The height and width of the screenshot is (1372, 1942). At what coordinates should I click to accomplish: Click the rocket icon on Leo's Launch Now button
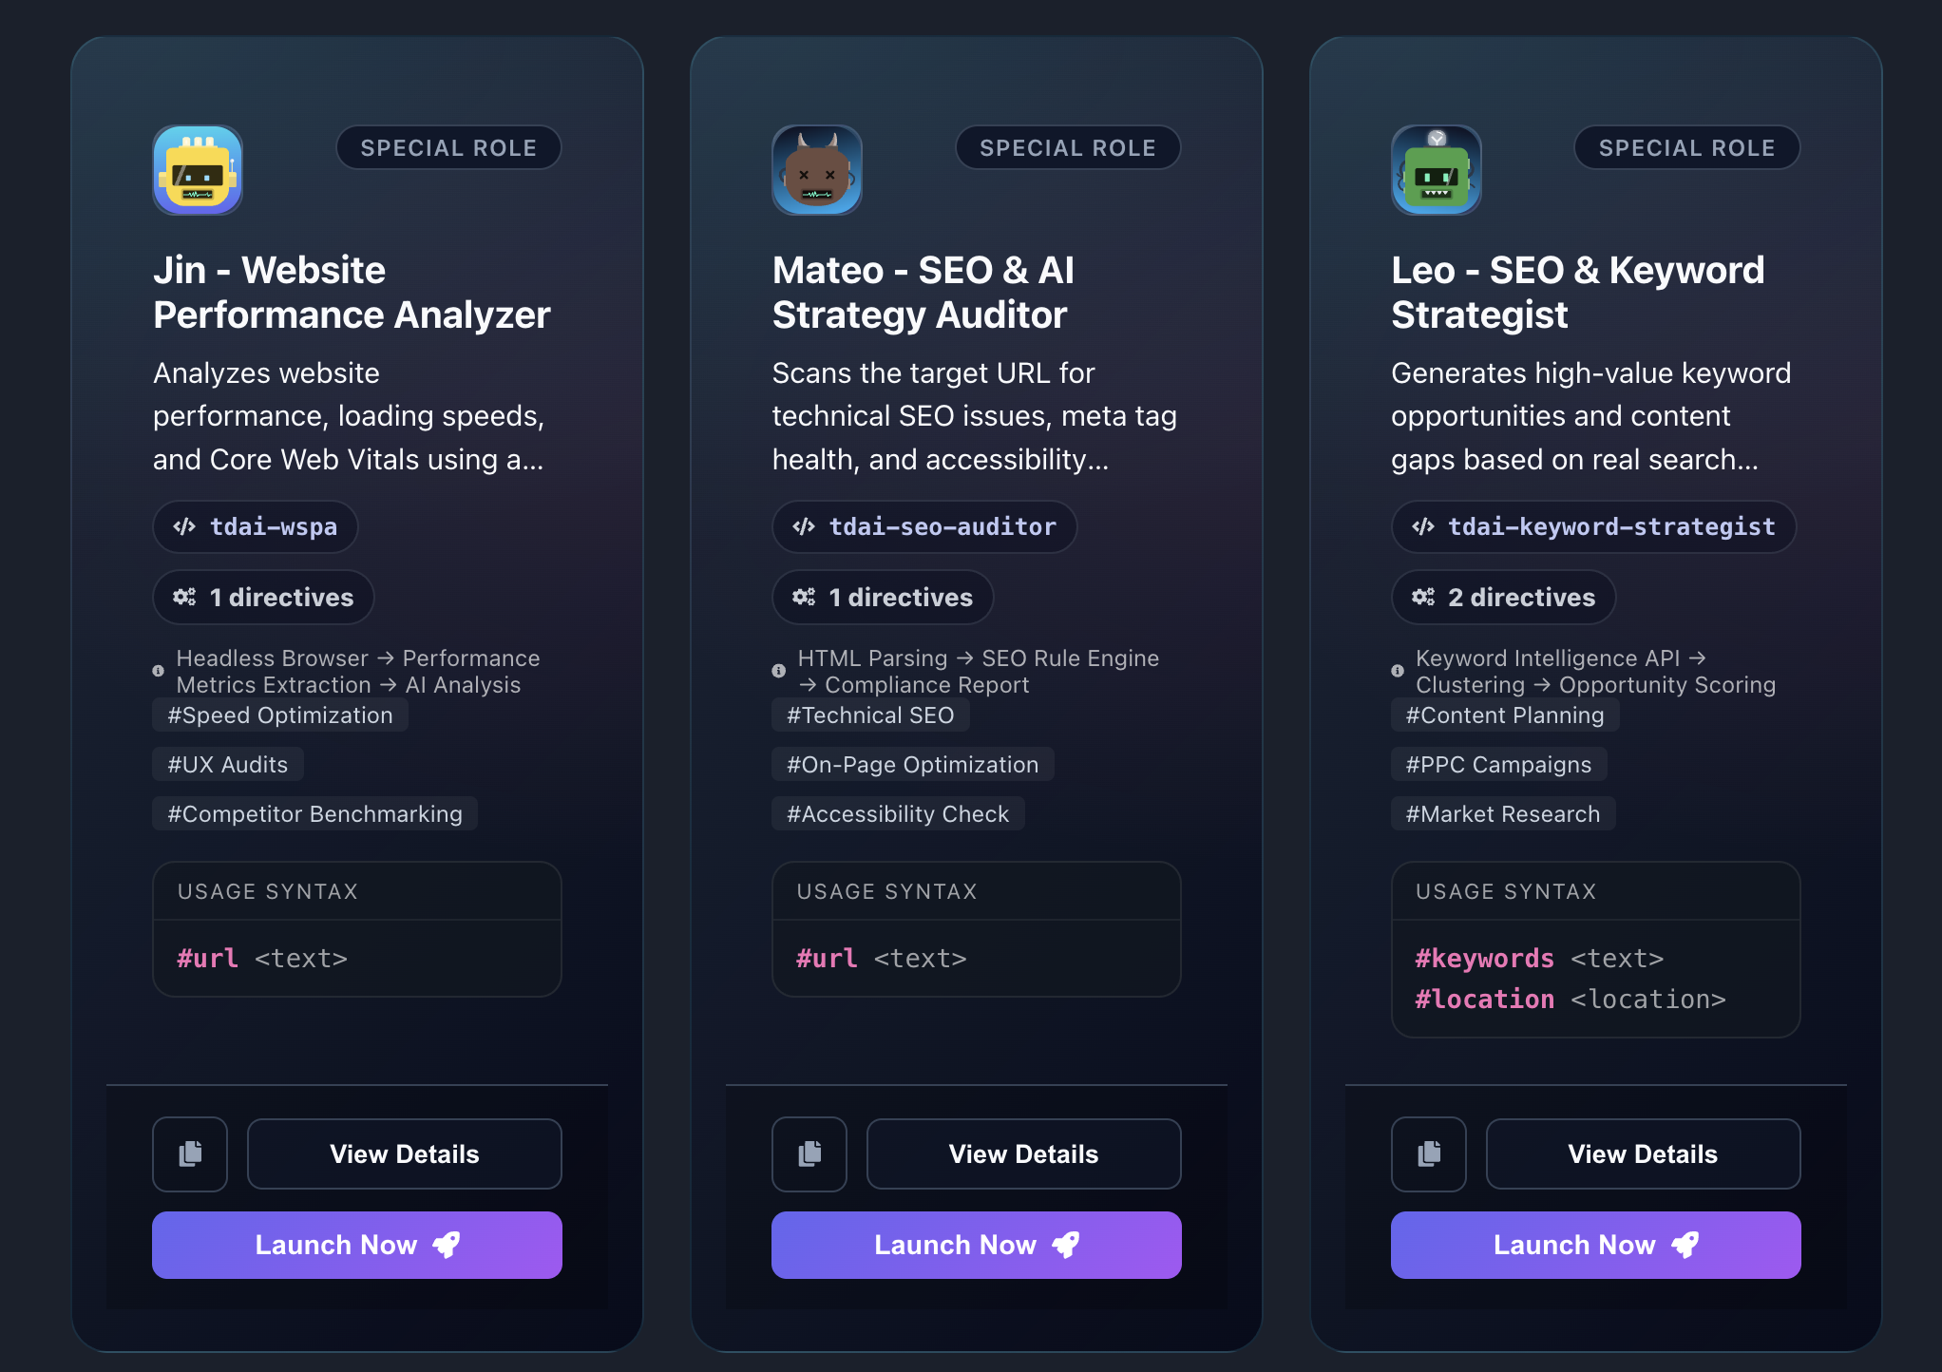tap(1686, 1245)
